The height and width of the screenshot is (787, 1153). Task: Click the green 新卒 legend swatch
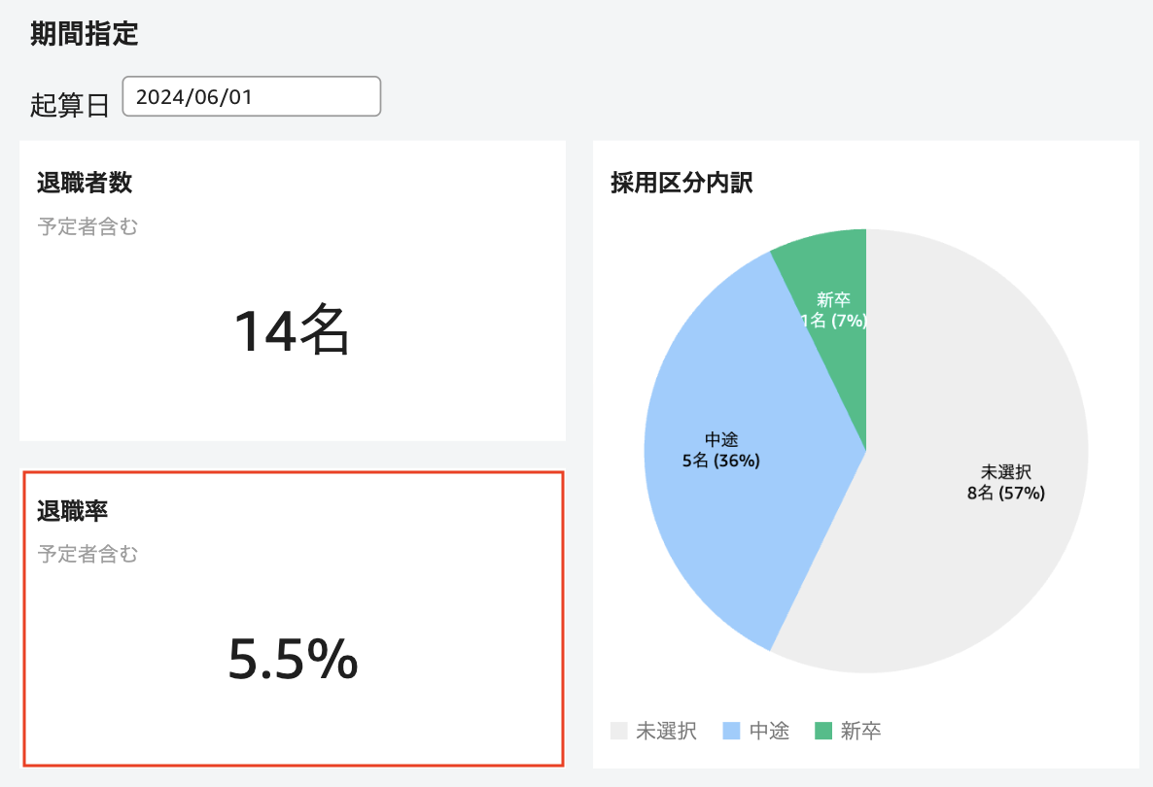[823, 731]
